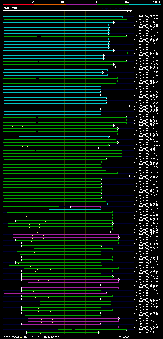
Task: Select UniRef100_B9G168 hit label
Action: click(x=146, y=44)
